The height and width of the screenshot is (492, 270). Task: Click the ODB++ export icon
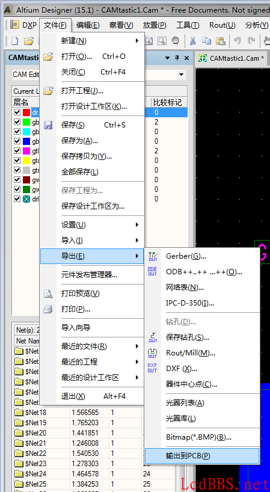point(152,271)
